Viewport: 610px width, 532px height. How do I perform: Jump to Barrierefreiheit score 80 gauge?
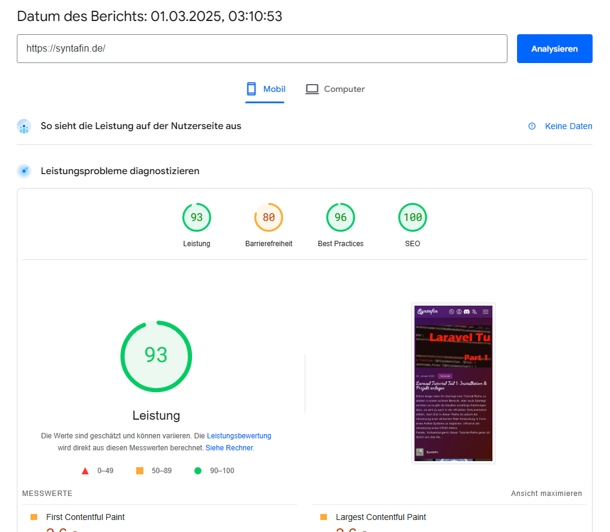[x=269, y=217]
